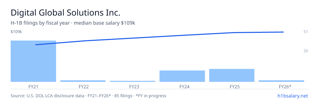This screenshot has height=106, width=319.
Task: Select the FY25 filings bar
Action: click(x=232, y=75)
